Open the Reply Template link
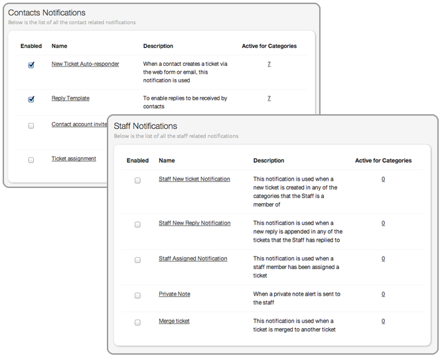 coord(70,98)
